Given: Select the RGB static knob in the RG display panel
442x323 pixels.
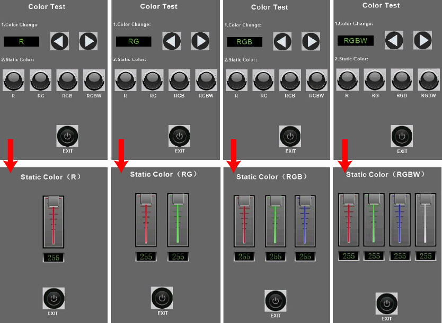Looking at the screenshot, I should tap(179, 80).
